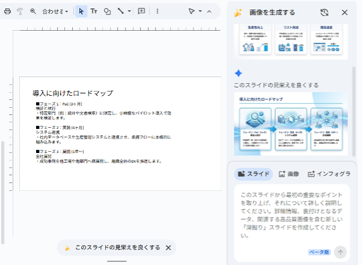Screen dimensions: 363x265
Task: Select the 生産性向上 generated card thumbnail
Action: pyautogui.click(x=255, y=39)
